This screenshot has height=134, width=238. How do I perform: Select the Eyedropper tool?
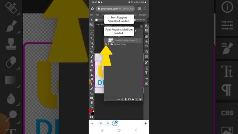pyautogui.click(x=91, y=48)
